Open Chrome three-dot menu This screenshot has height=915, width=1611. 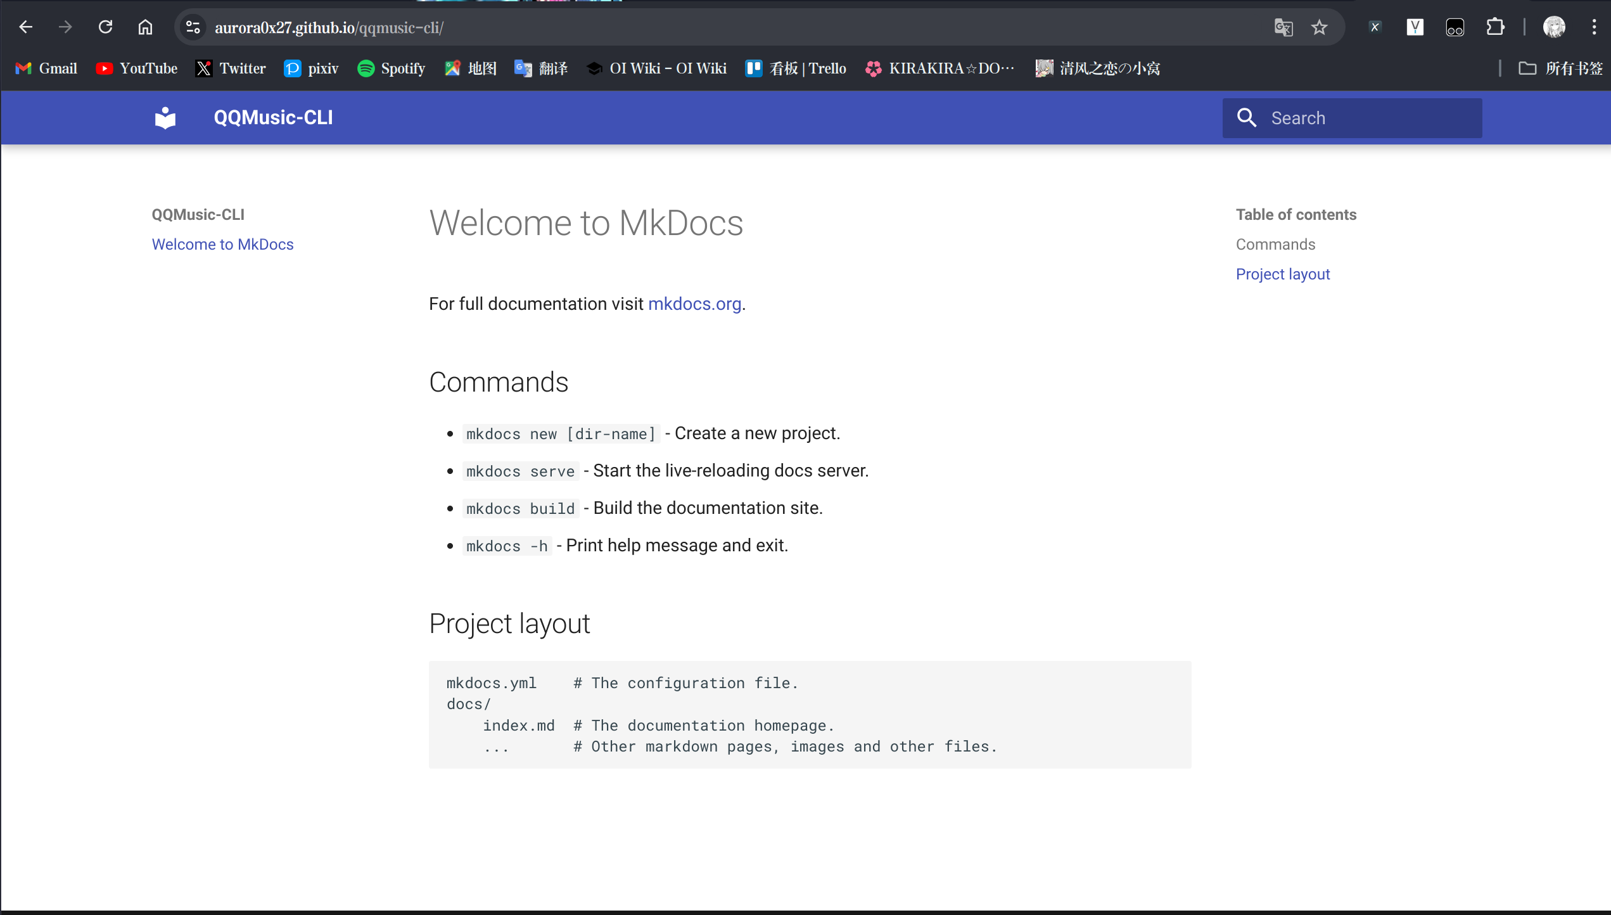1594,27
